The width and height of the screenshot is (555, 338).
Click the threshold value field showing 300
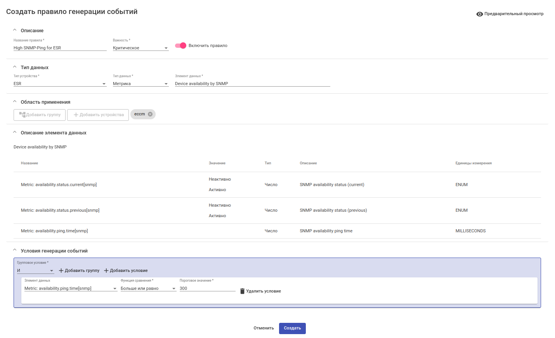coord(207,289)
